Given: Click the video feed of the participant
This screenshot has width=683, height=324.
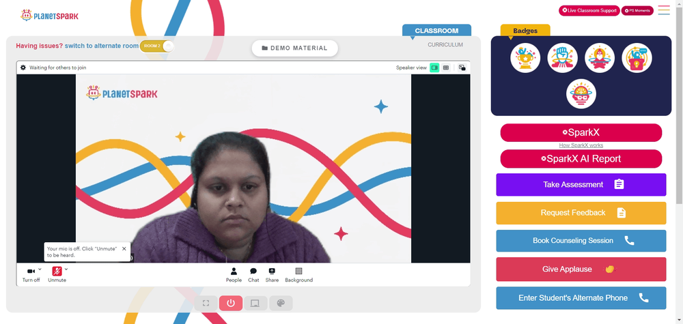Looking at the screenshot, I should [x=243, y=168].
